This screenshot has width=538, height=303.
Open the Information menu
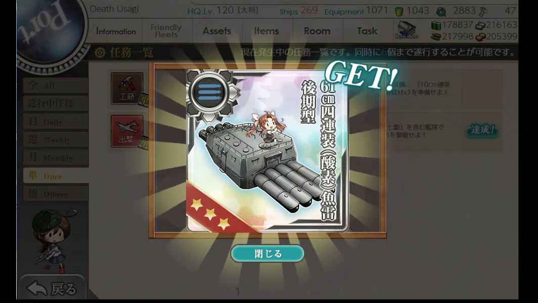click(x=116, y=31)
